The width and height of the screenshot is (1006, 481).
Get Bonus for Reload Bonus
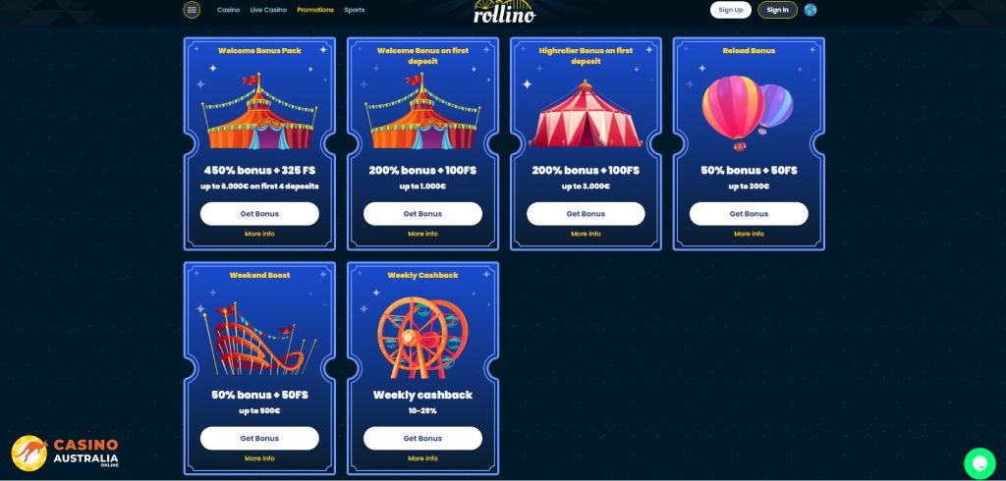749,214
